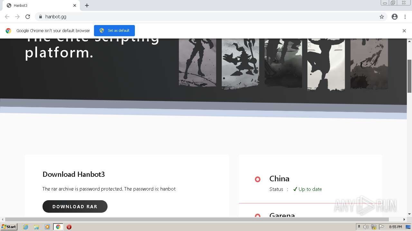The image size is (412, 231).
Task: Click the red circle icon beside Garena
Action: 257,215
